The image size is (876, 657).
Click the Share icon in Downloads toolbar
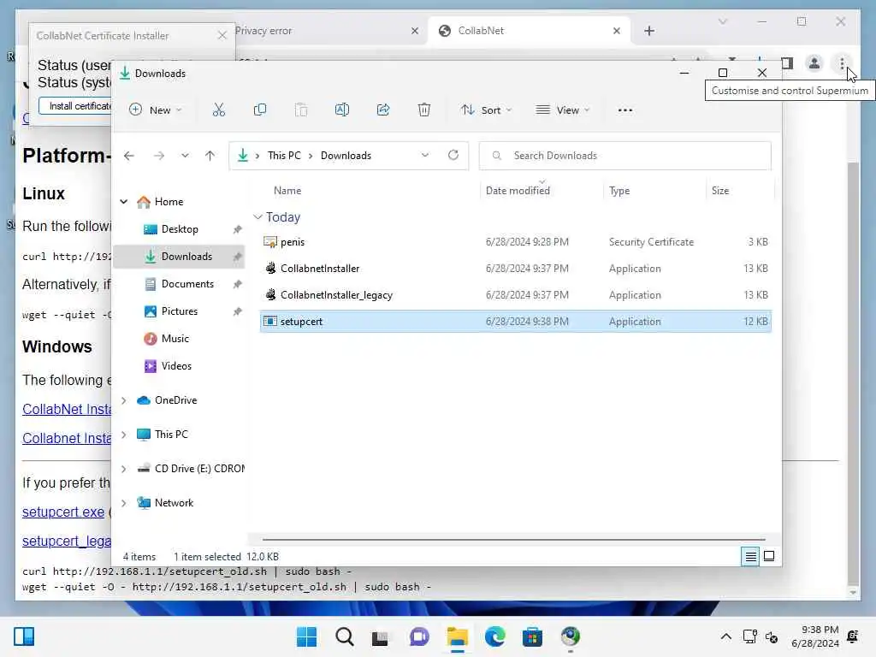pos(383,110)
